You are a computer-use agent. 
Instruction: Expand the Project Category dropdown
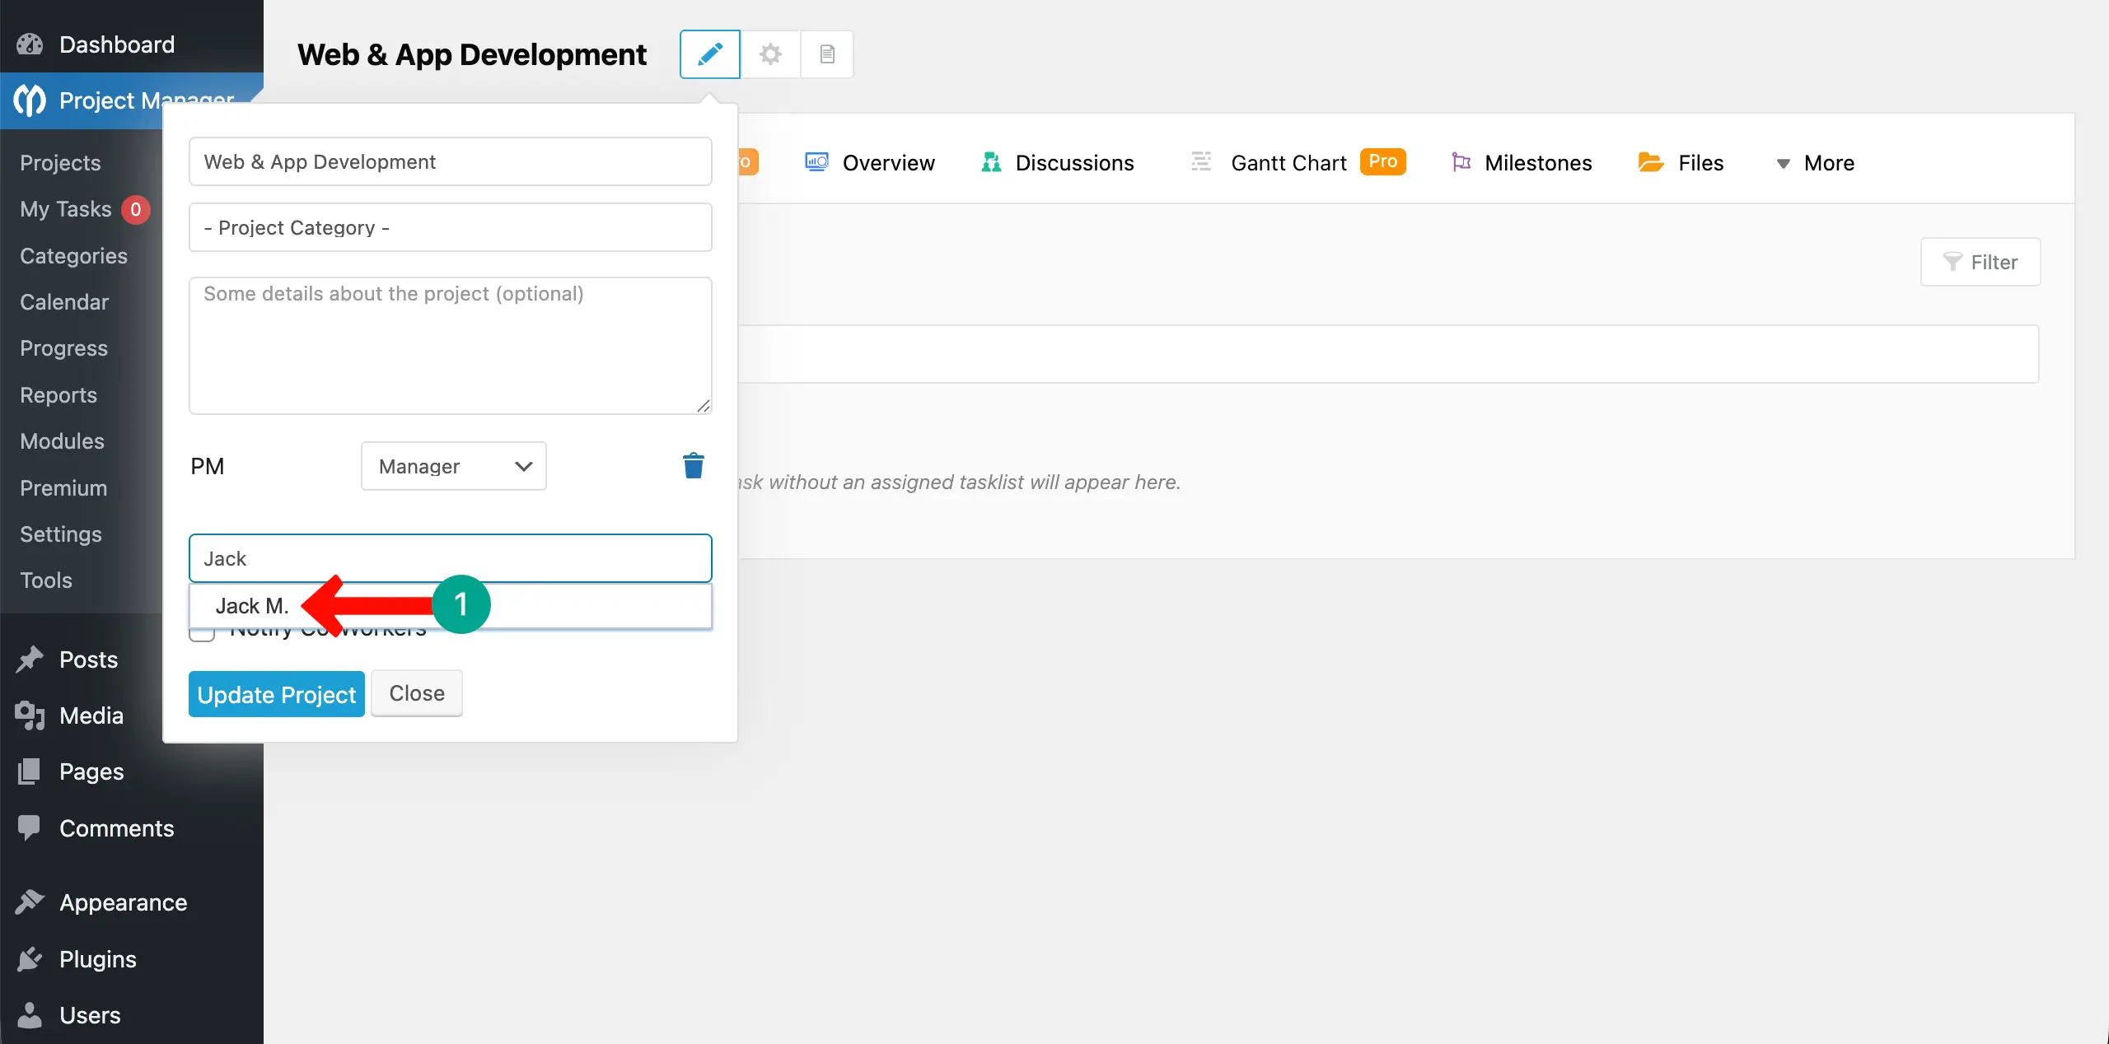450,227
